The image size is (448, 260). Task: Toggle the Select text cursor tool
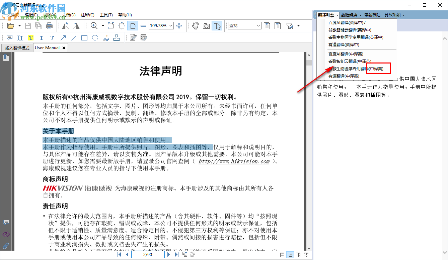pos(217,26)
